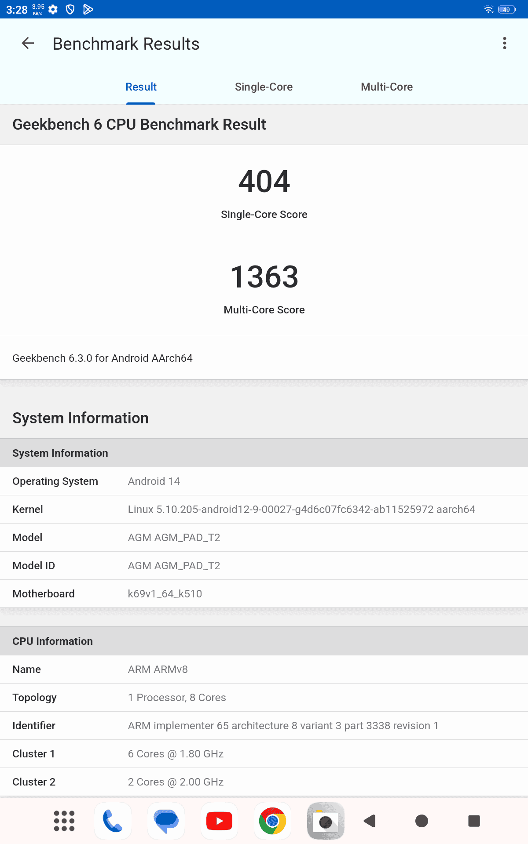
Task: Select the Model value AGM AGM_PAD_T2
Action: click(x=174, y=538)
